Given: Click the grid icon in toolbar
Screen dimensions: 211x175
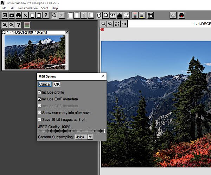Looking at the screenshot, I should tap(150, 15).
